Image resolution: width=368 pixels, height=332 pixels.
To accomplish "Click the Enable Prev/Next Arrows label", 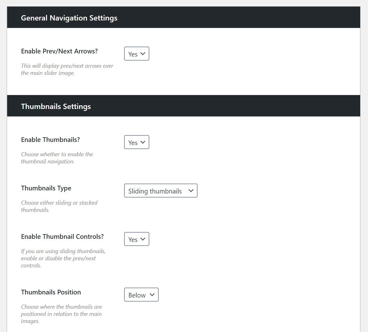I will (59, 51).
